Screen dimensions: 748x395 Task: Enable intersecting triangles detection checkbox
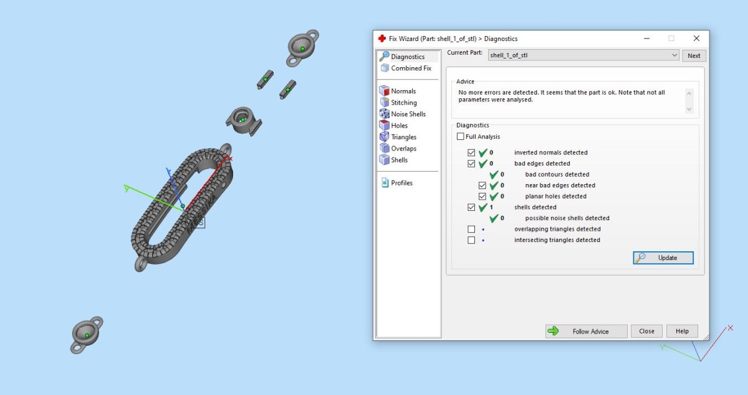(471, 240)
